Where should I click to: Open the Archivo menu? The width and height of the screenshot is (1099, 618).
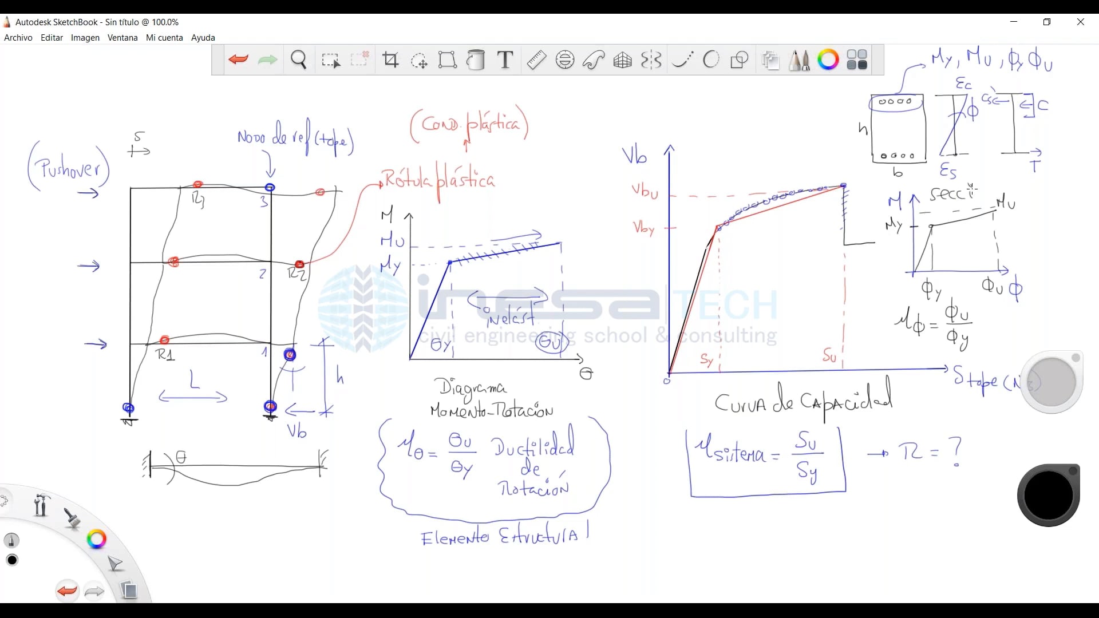[x=18, y=38]
